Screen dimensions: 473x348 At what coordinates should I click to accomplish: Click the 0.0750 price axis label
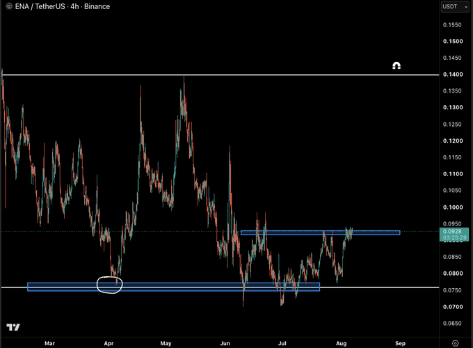[x=453, y=290]
